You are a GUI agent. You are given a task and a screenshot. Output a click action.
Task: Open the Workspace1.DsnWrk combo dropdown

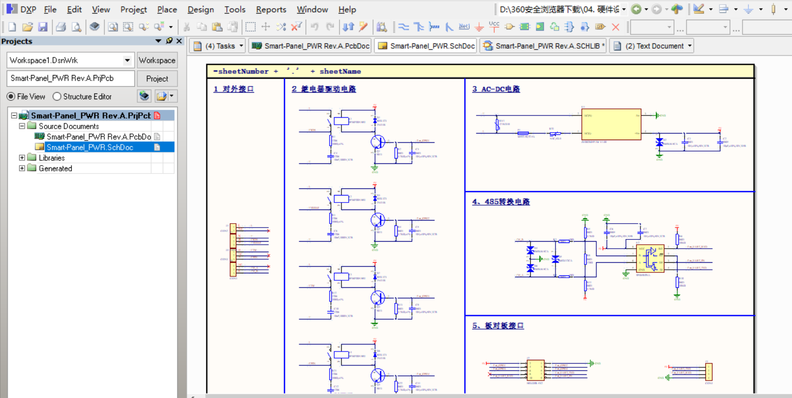tap(127, 60)
